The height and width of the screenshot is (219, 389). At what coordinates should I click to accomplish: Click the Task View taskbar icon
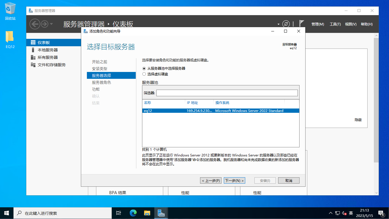(x=118, y=213)
